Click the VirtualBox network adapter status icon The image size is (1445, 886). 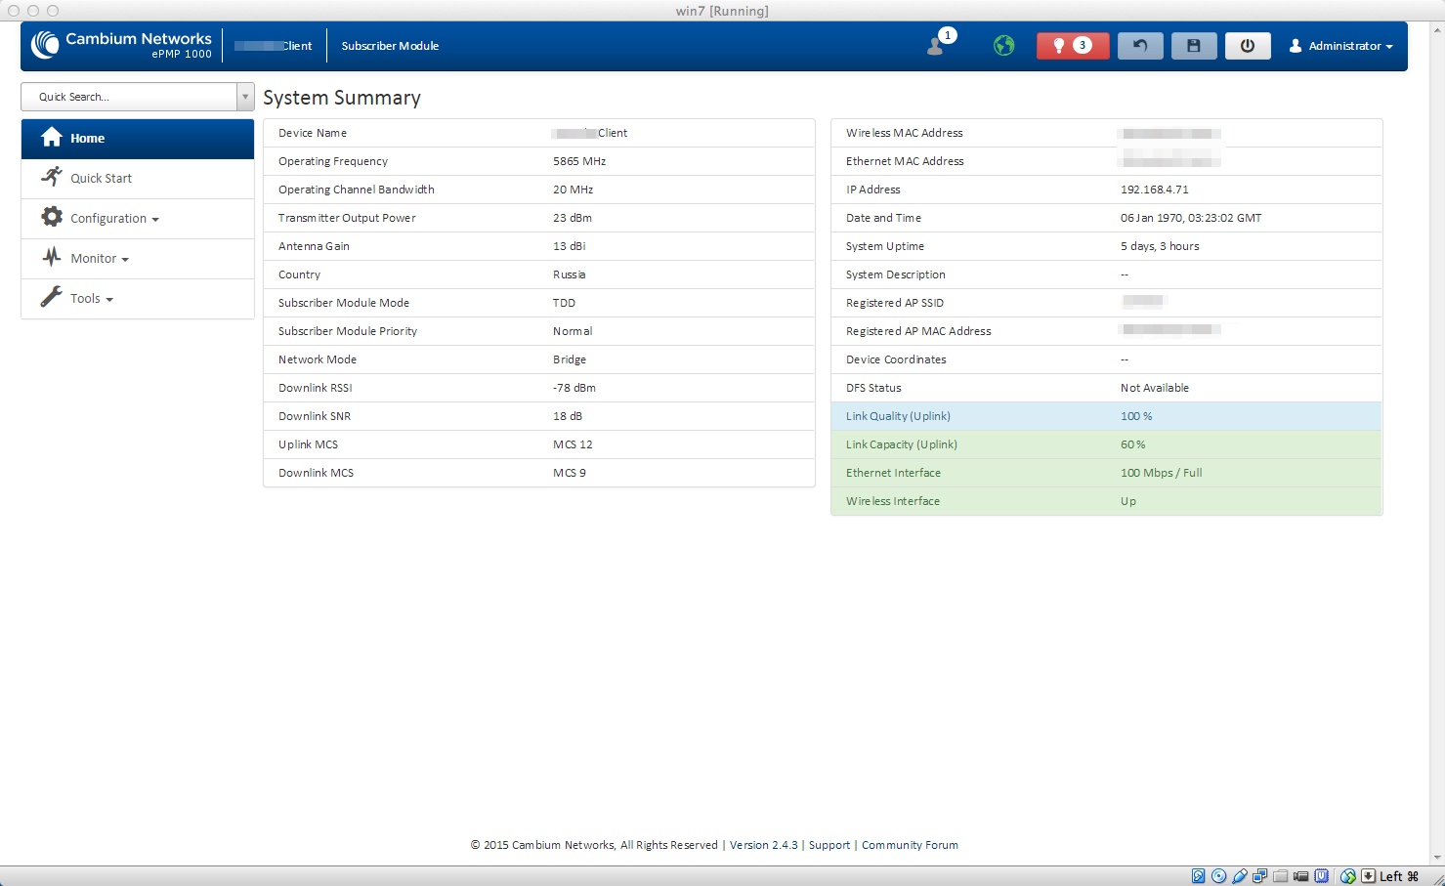click(1260, 876)
